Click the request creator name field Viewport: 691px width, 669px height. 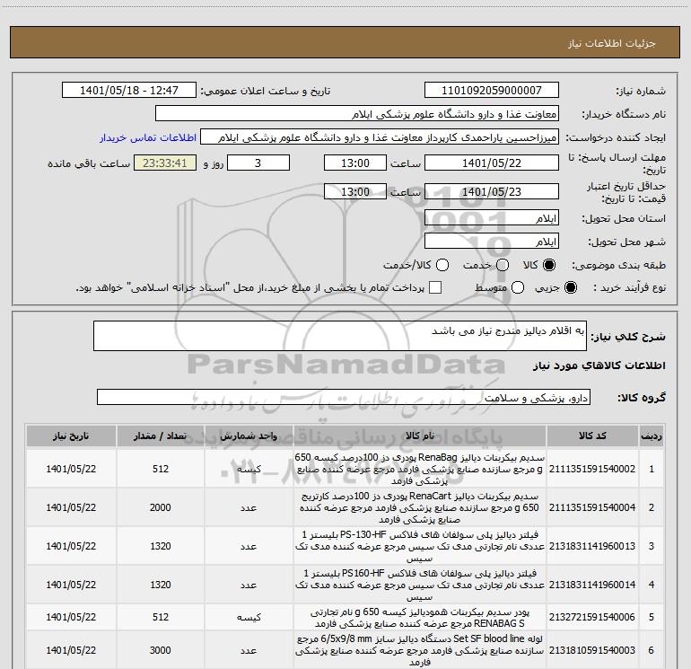[380, 137]
